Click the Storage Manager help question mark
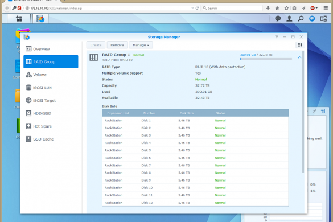 pyautogui.click(x=276, y=37)
